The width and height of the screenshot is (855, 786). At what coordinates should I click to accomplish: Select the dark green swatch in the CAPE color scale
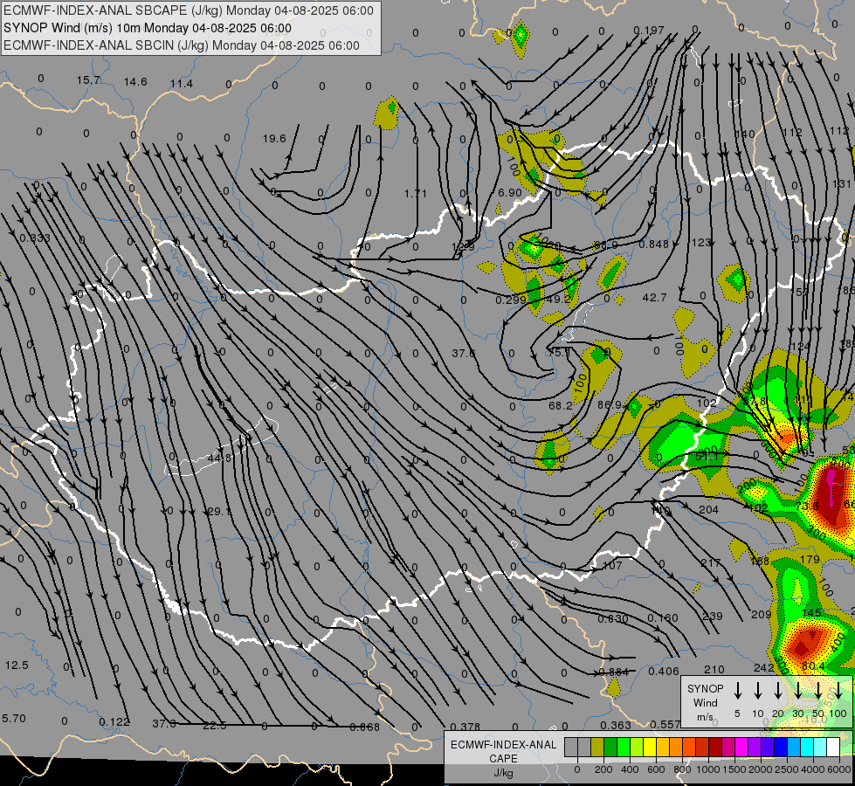click(x=610, y=747)
